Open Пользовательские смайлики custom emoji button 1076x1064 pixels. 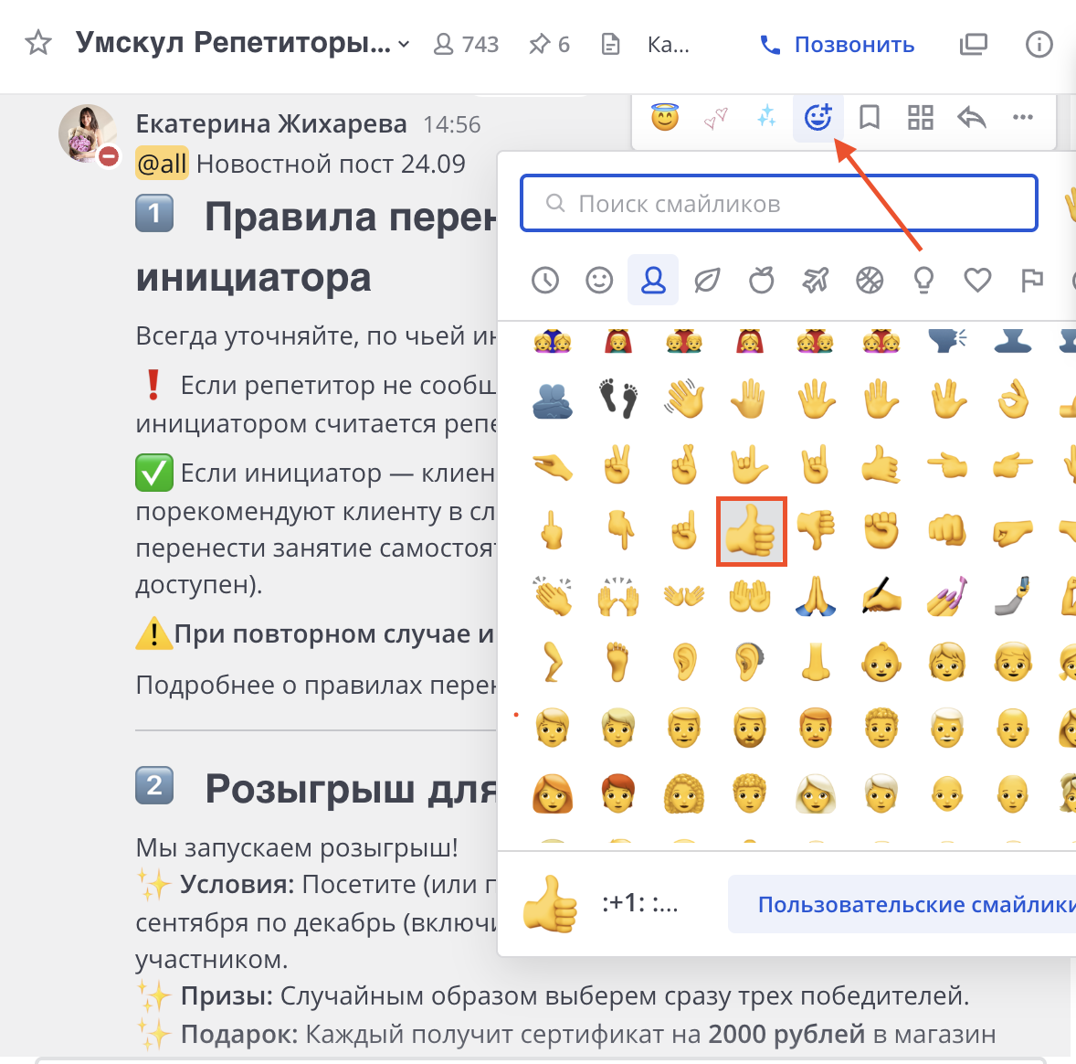click(x=902, y=904)
